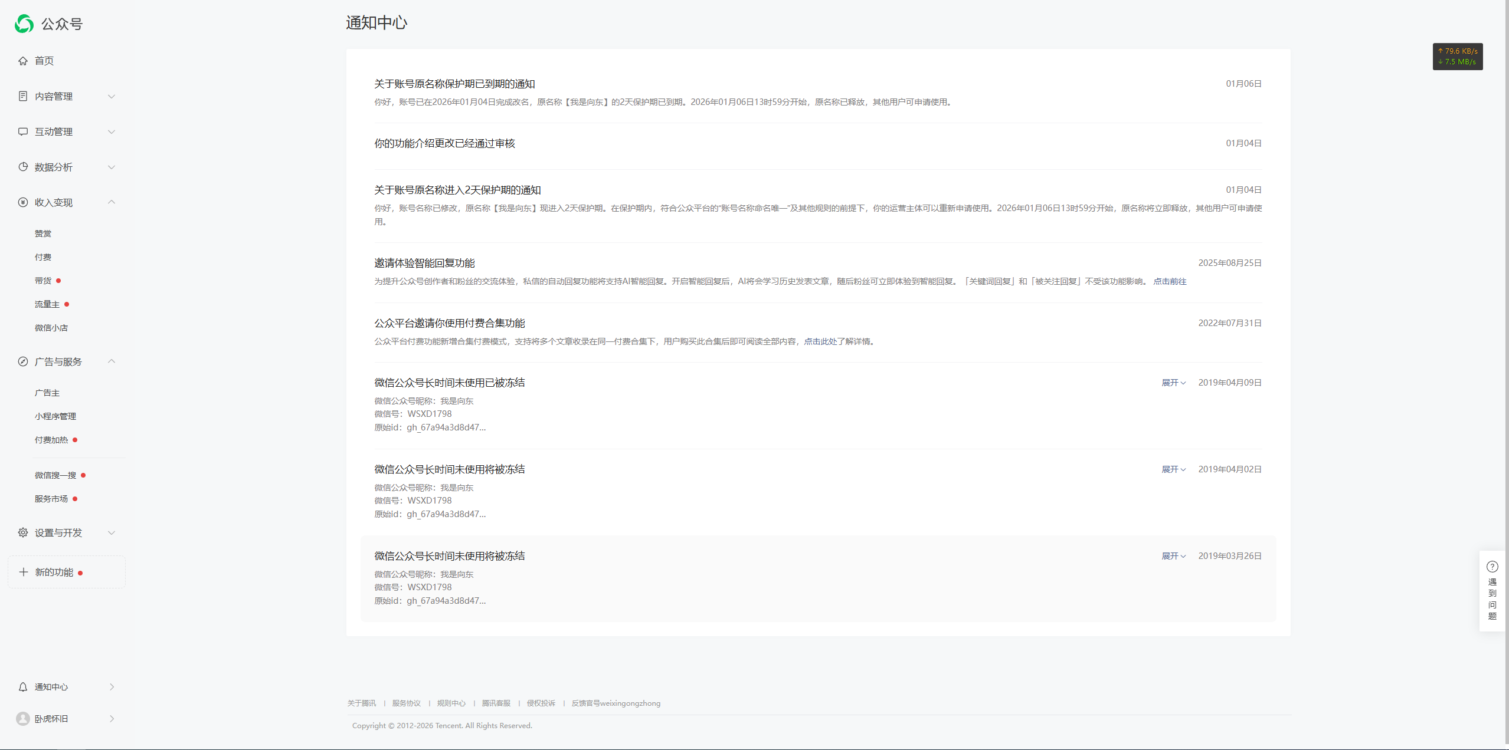Click the 数据分析 pie chart icon
Viewport: 1509px width, 750px height.
pos(23,167)
